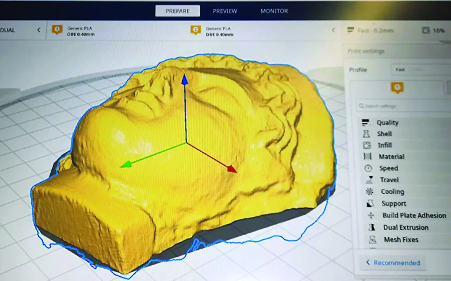Click the Search settings field
The image size is (451, 281).
click(403, 106)
